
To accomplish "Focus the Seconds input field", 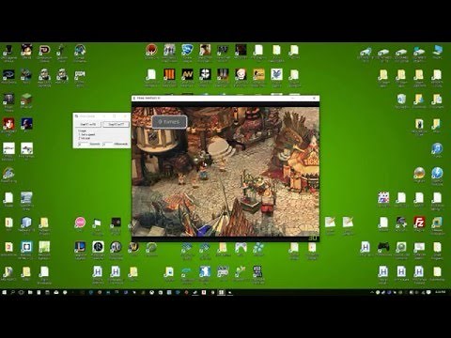I will pyautogui.click(x=84, y=144).
